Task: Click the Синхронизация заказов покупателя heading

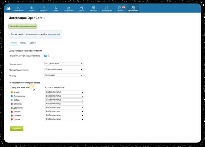Action: [25, 51]
